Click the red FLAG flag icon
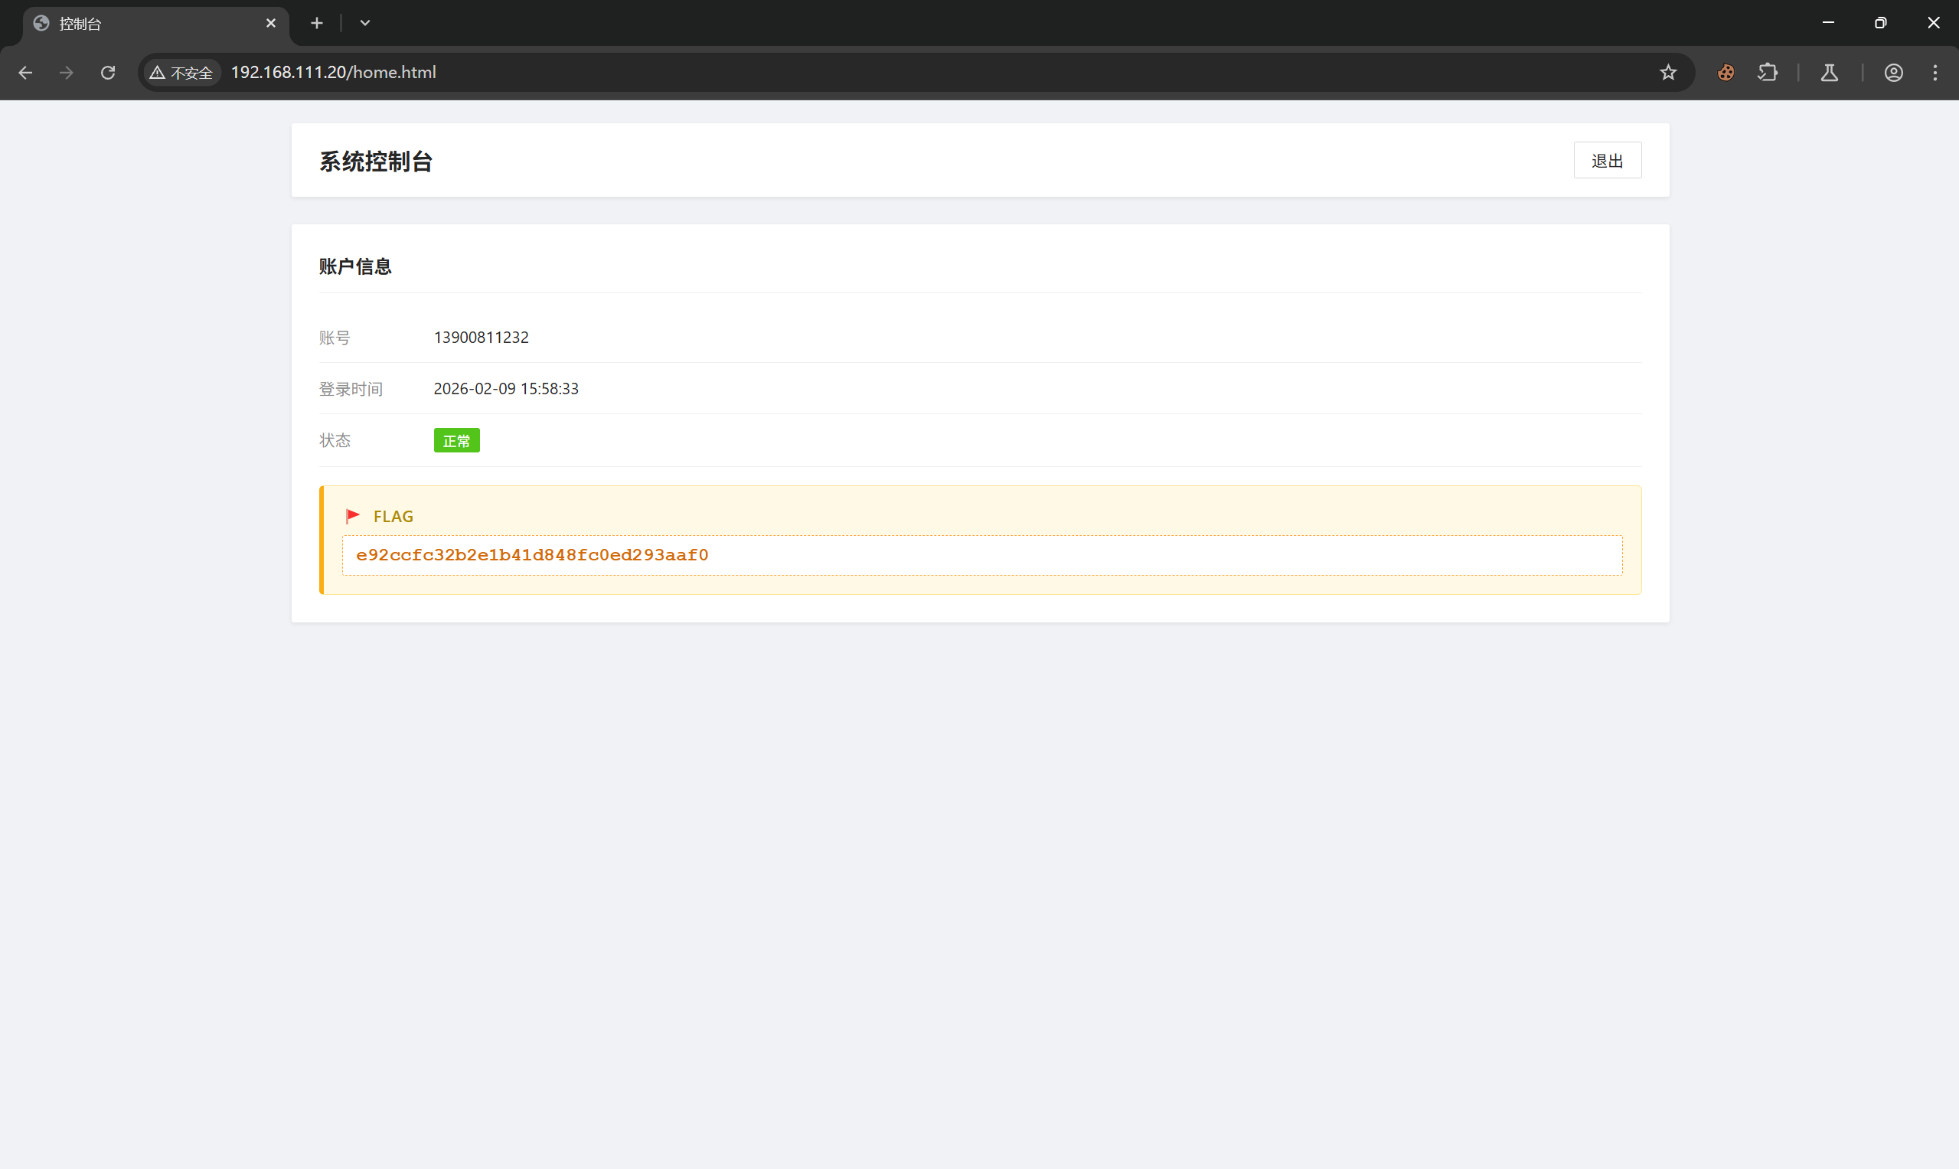This screenshot has width=1959, height=1169. click(x=353, y=516)
